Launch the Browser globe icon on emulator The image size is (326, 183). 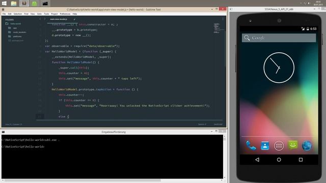coord(307,146)
